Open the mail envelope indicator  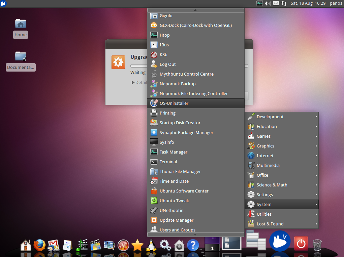pyautogui.click(x=276, y=3)
